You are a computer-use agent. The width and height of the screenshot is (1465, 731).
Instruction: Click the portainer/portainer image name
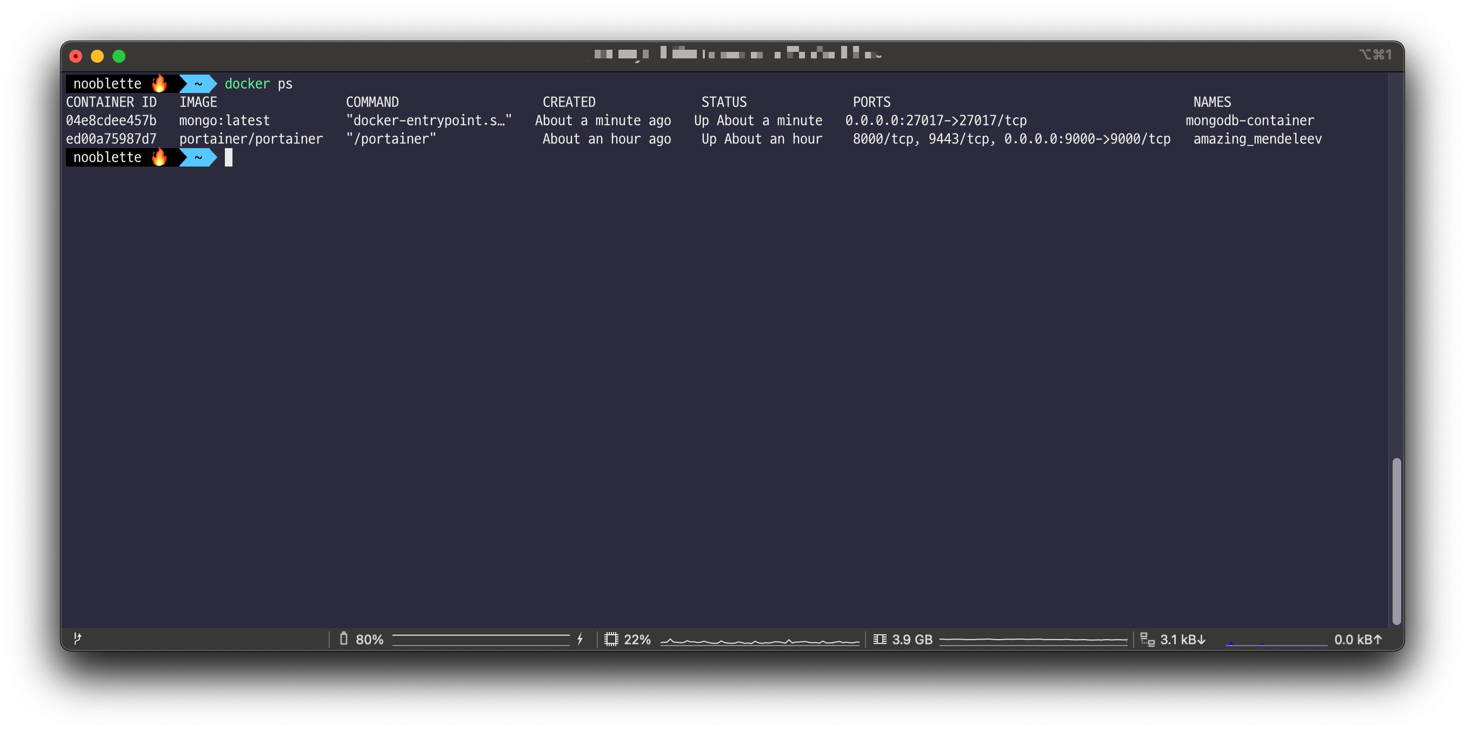251,139
